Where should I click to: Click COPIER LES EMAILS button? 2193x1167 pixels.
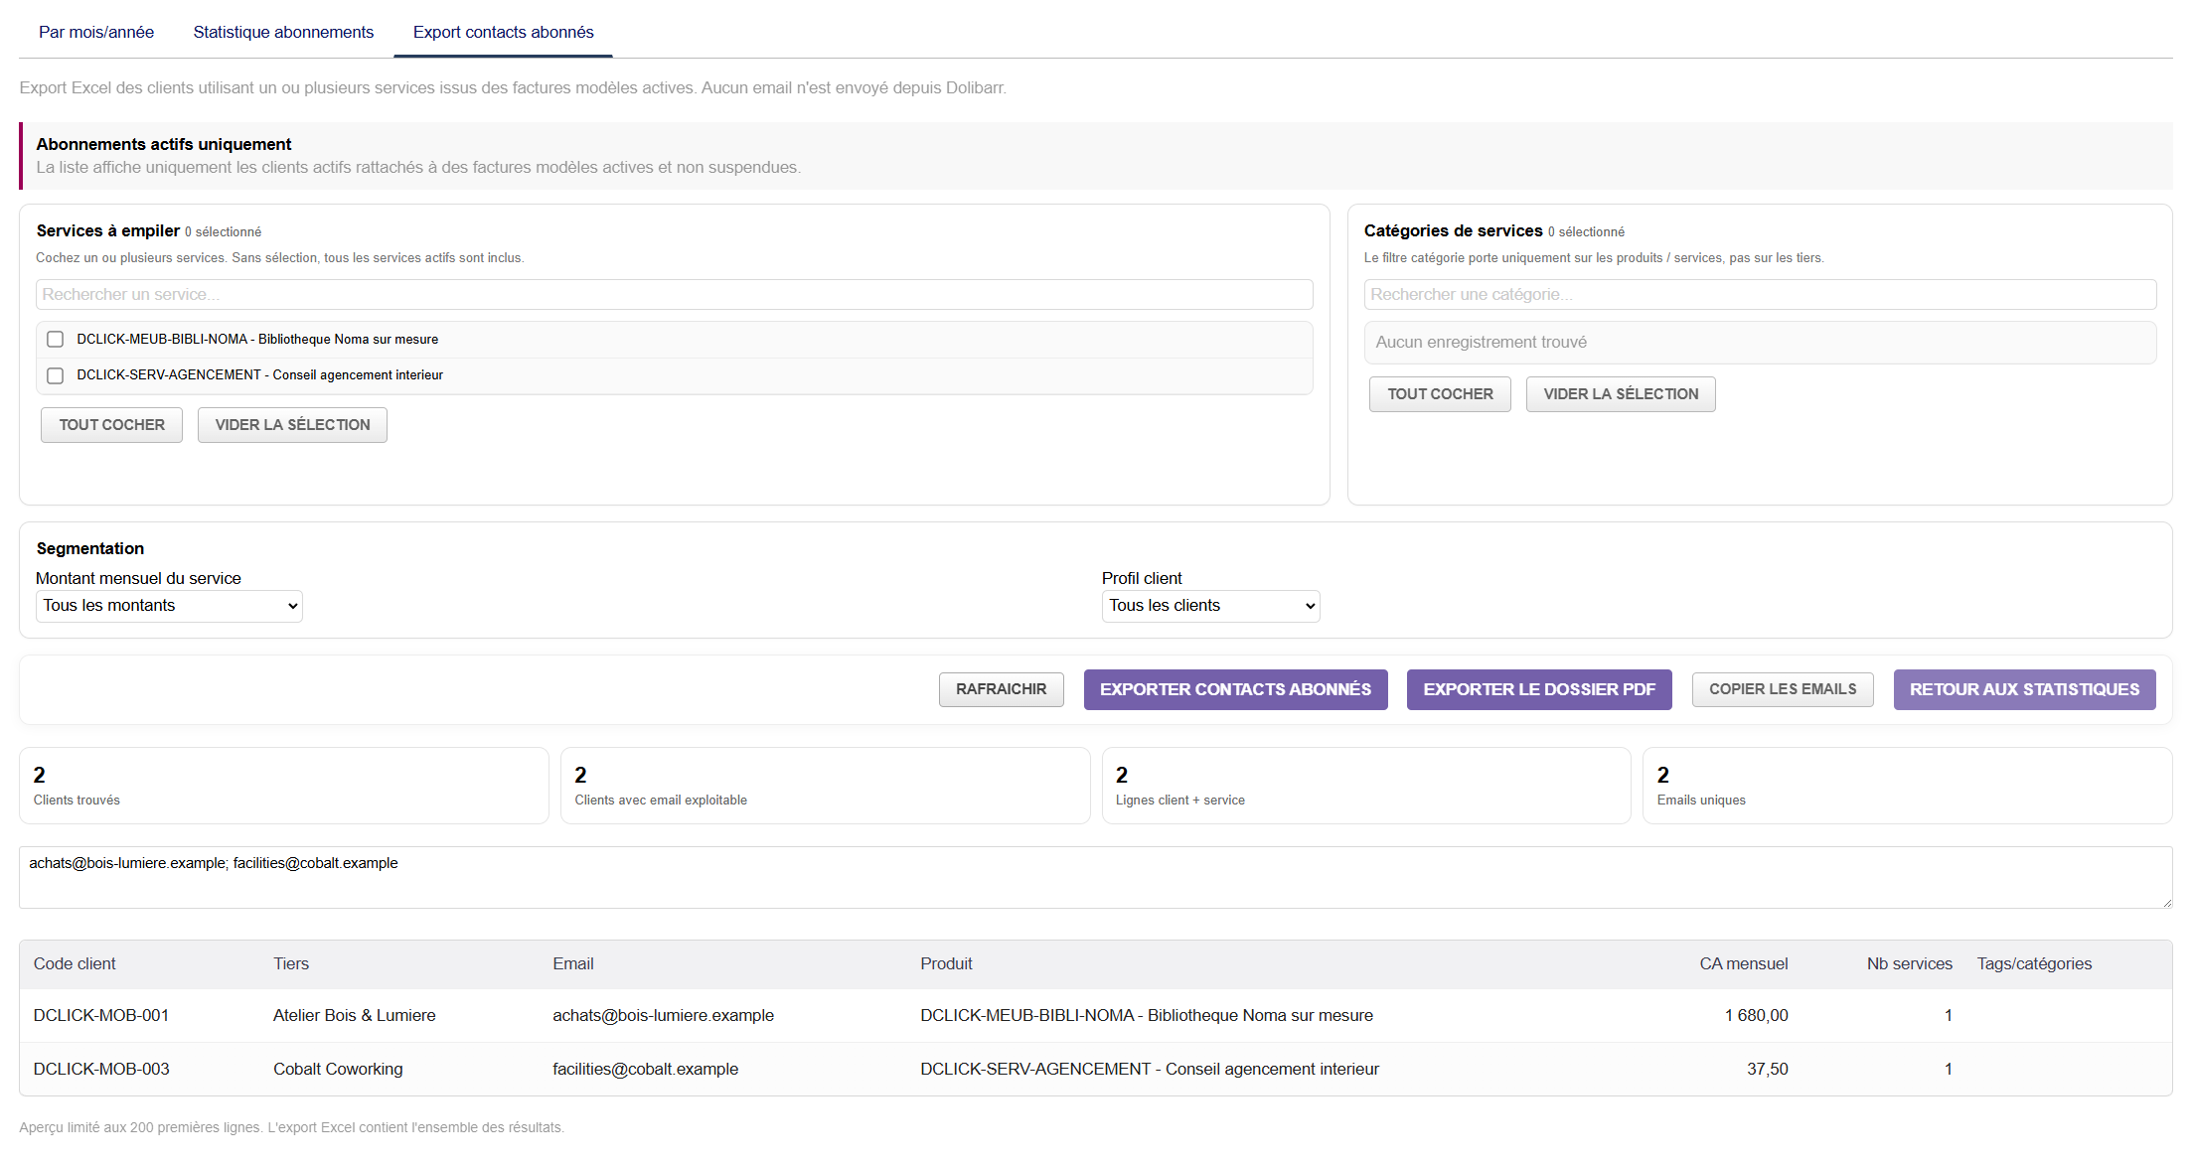[1783, 689]
